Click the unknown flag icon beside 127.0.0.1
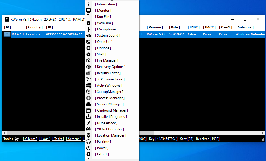Viewport: 266px width, 161px height. (x=7, y=34)
